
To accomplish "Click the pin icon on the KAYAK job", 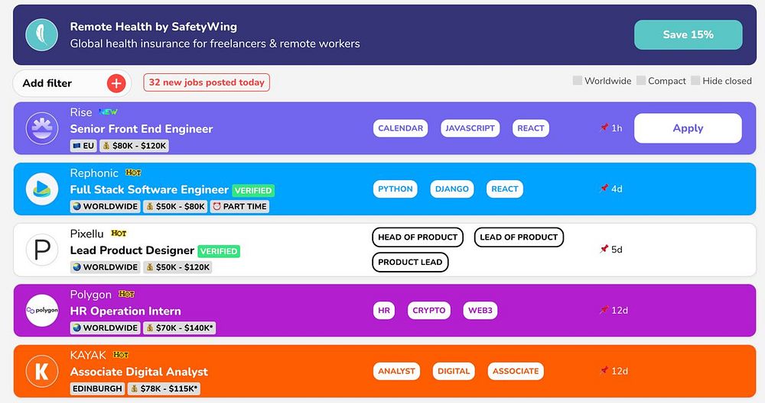I will pyautogui.click(x=604, y=371).
